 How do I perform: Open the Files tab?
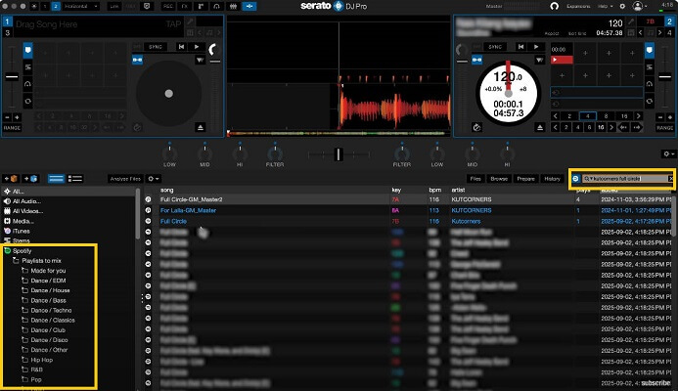[x=475, y=179]
